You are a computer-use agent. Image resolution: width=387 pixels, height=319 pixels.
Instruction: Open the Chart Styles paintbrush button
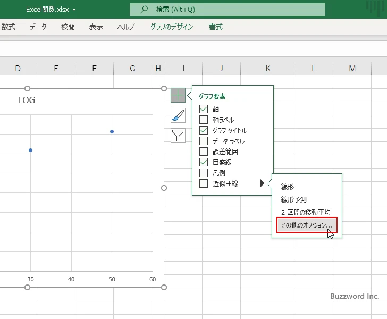click(178, 115)
